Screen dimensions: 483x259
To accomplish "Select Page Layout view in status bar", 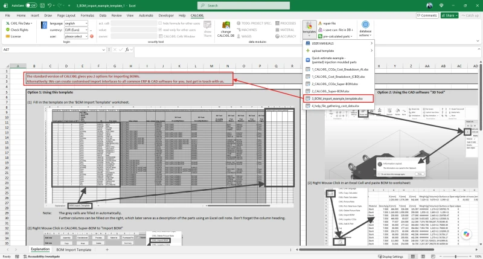I will (423, 257).
